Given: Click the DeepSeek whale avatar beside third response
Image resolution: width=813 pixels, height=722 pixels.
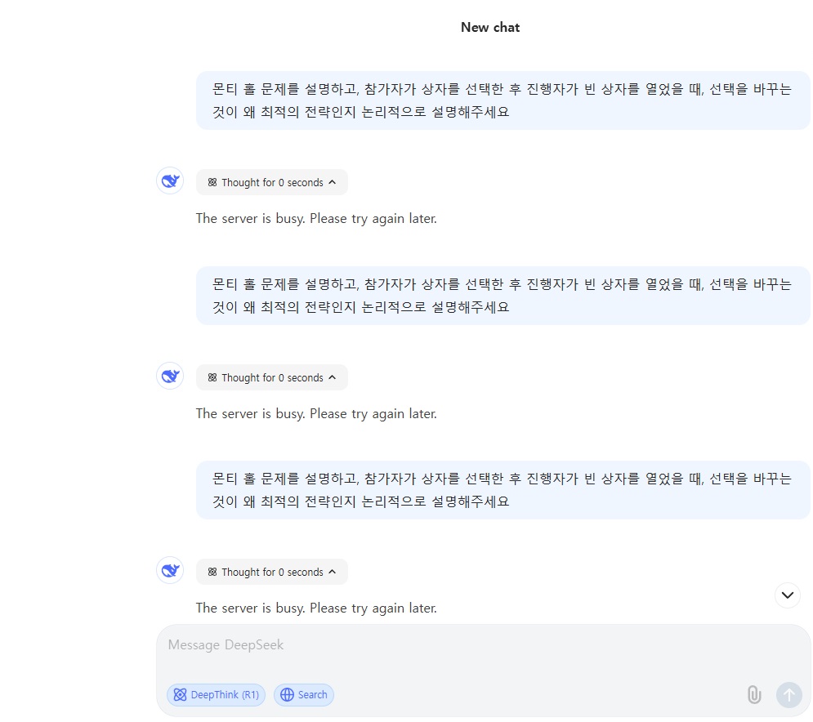Looking at the screenshot, I should 170,571.
